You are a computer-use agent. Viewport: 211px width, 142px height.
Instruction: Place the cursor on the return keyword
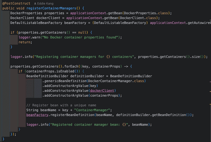pos(25,42)
